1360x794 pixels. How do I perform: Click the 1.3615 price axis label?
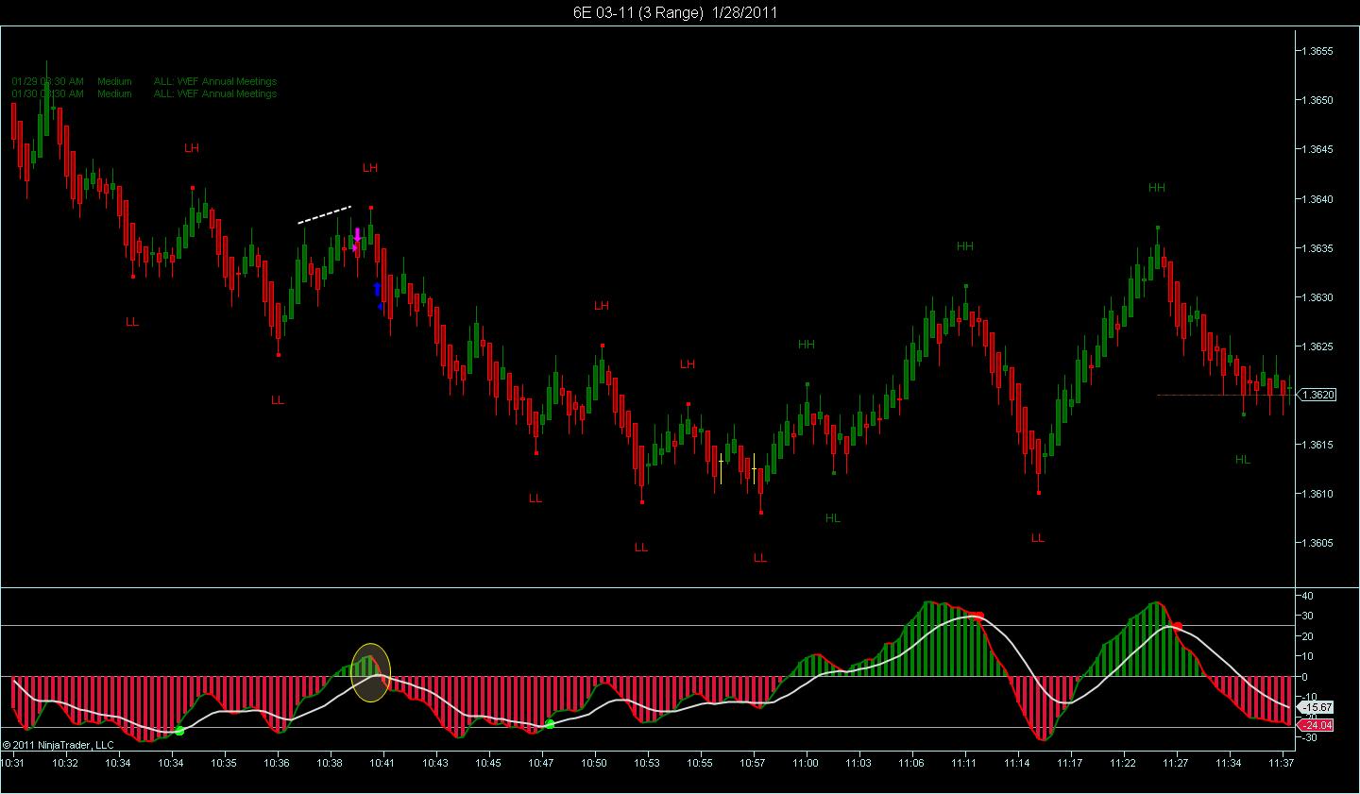1317,445
